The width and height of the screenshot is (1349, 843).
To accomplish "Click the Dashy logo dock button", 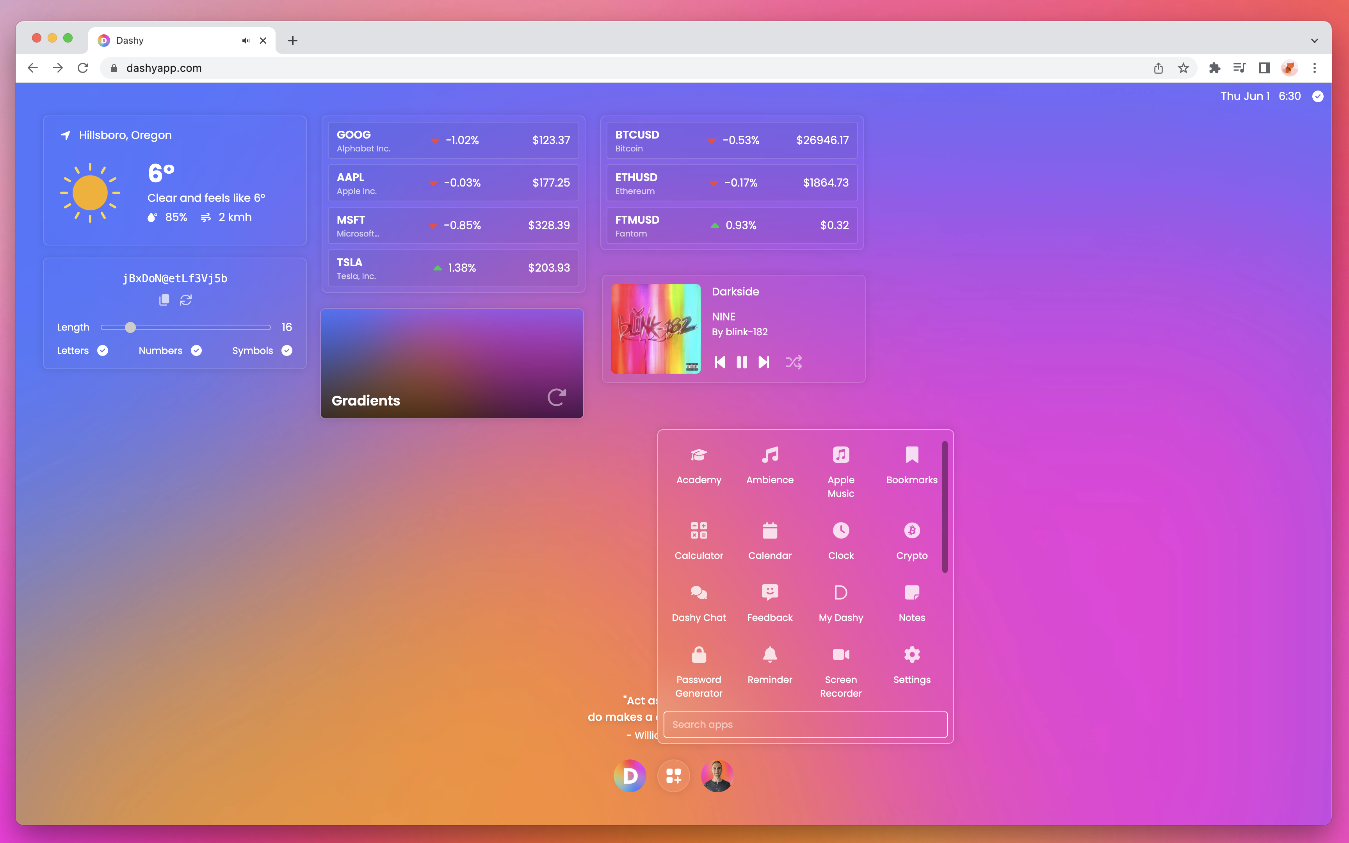I will 630,775.
